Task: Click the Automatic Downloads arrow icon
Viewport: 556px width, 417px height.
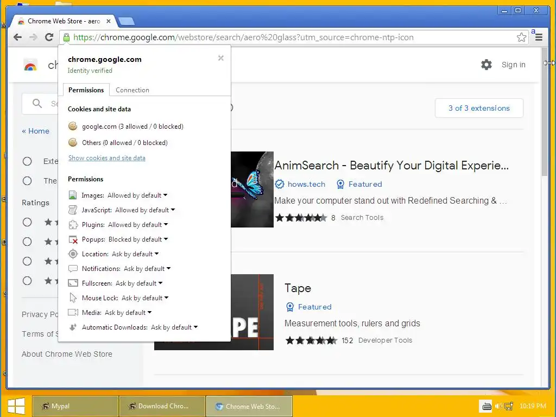Action: pos(73,327)
